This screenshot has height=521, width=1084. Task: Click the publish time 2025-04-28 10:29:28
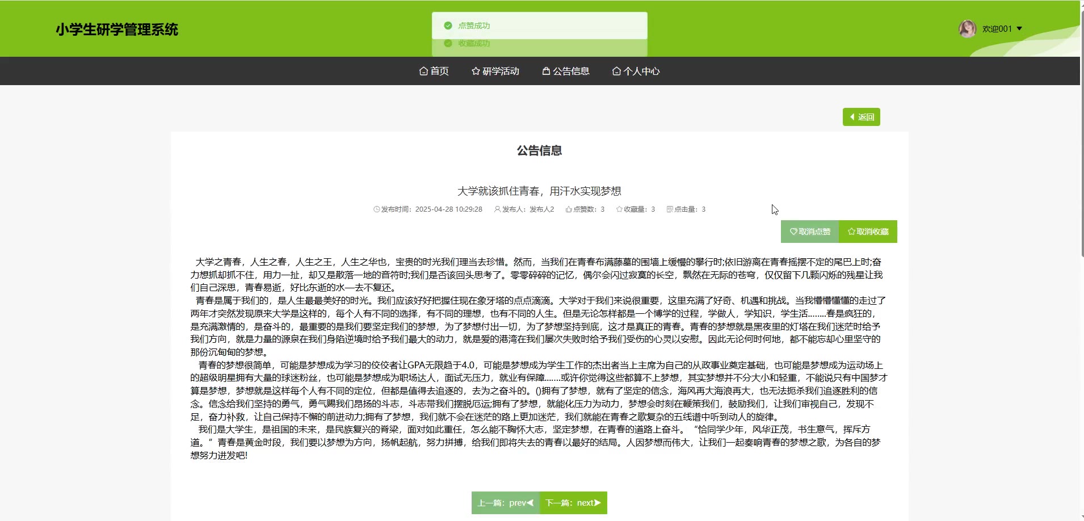pos(448,209)
